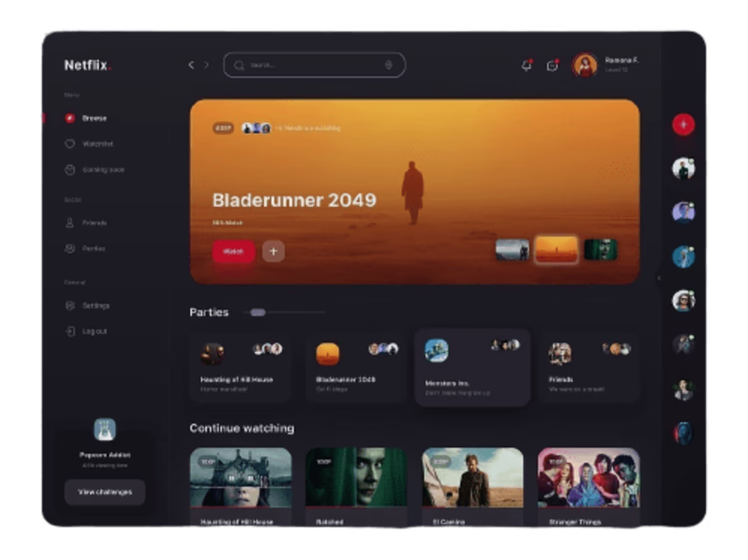This screenshot has height=560, width=748.
Task: Select the second friend avatar in right sidebar
Action: (x=683, y=212)
